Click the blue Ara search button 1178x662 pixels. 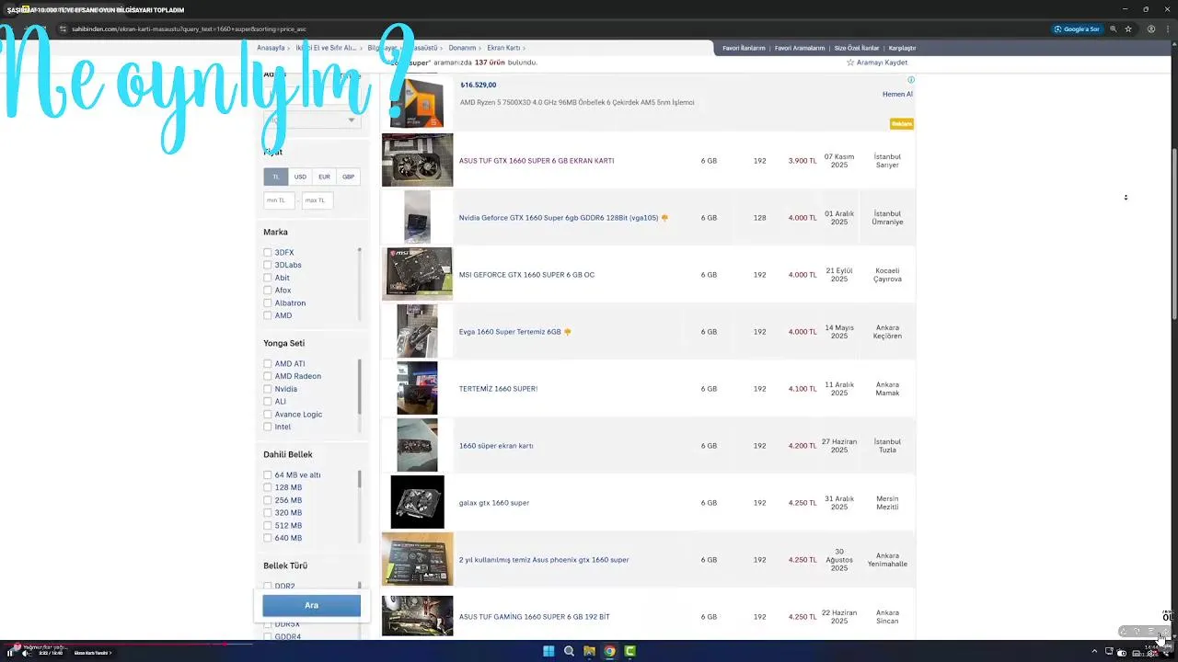311,605
